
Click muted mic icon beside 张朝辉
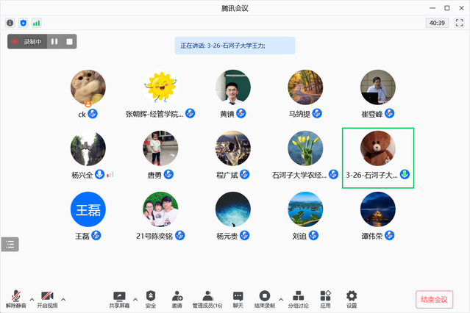(x=190, y=114)
